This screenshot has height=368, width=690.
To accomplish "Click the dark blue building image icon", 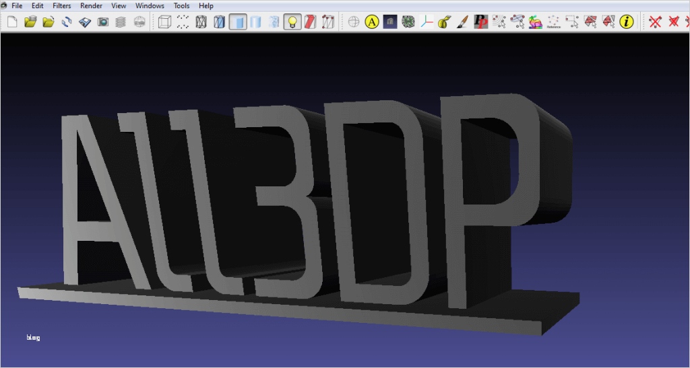I will click(390, 22).
